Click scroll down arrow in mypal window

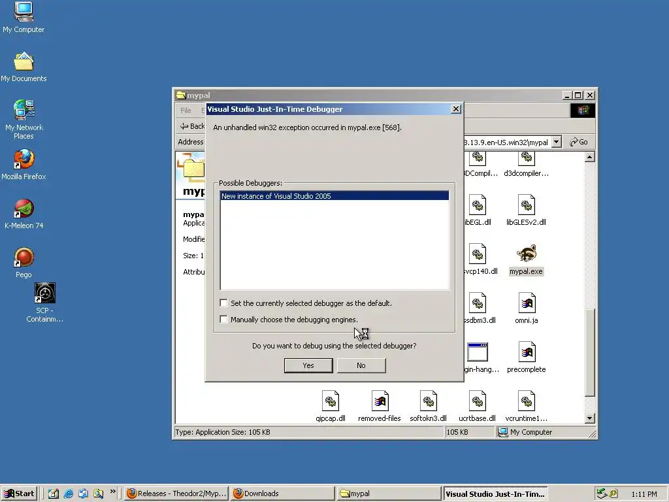coord(590,418)
